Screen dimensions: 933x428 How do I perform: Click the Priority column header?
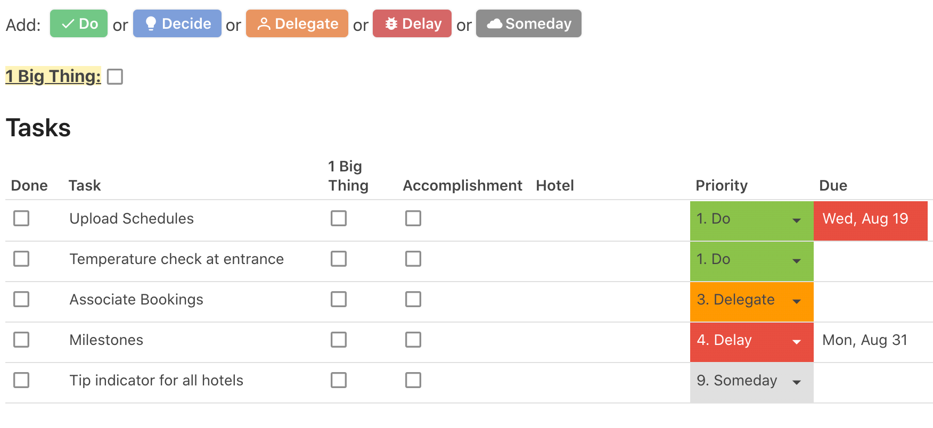click(x=722, y=185)
